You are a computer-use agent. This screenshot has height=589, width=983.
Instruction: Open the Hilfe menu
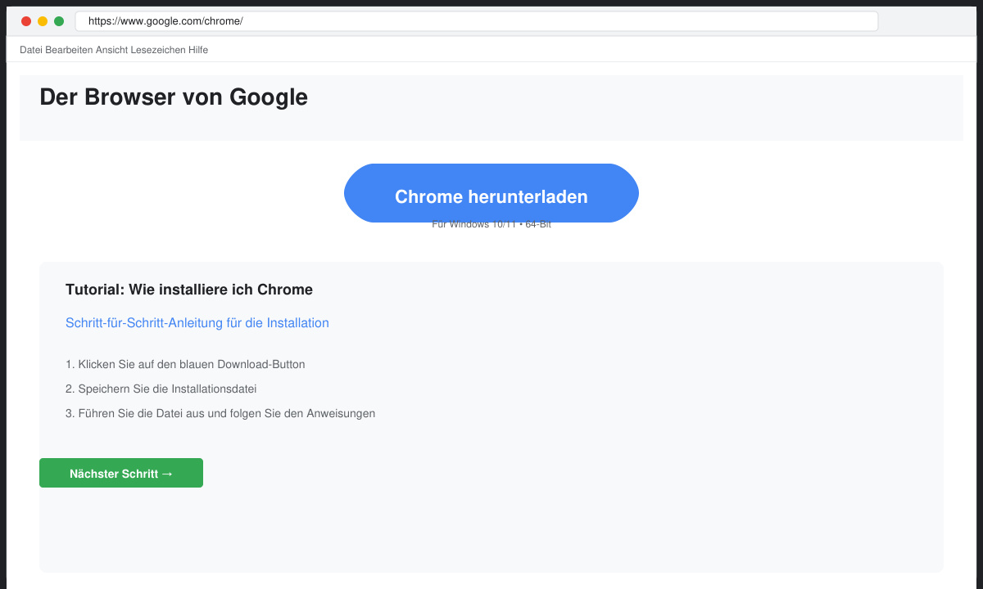[x=198, y=50]
